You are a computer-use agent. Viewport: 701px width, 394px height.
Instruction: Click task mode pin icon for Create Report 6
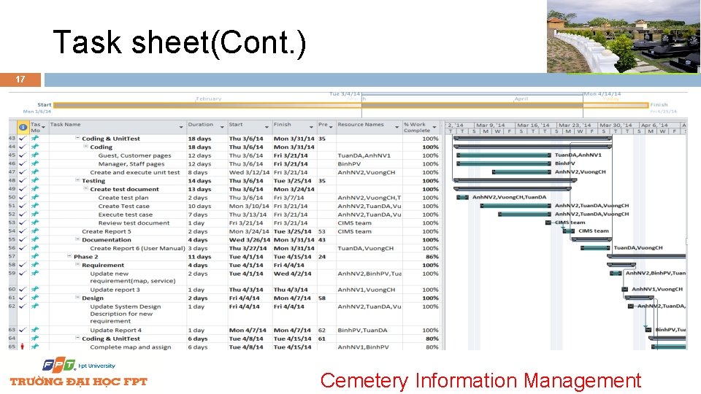tap(35, 247)
